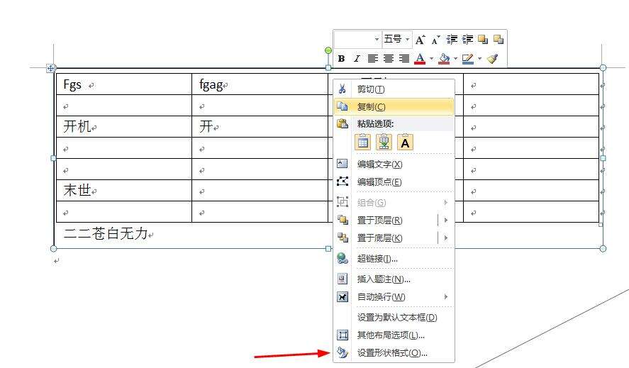Click the paste clipboard icon beside 粘贴选项
629x368 pixels.
click(343, 123)
